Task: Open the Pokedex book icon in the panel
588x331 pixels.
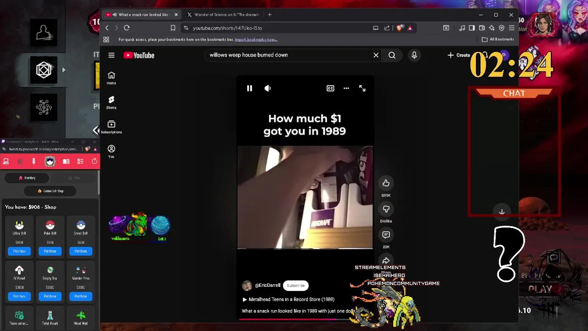Action: [66, 161]
